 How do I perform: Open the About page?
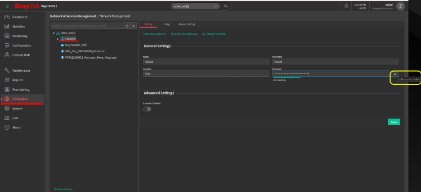point(16,128)
